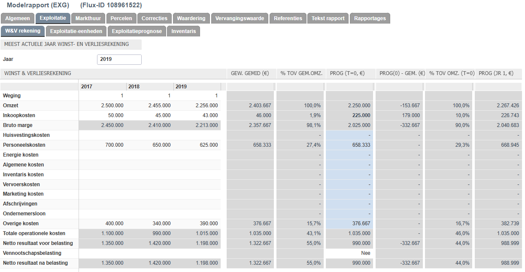
Task: Click the PROG T=0 Omzet value 2.250.000
Action: (x=358, y=106)
